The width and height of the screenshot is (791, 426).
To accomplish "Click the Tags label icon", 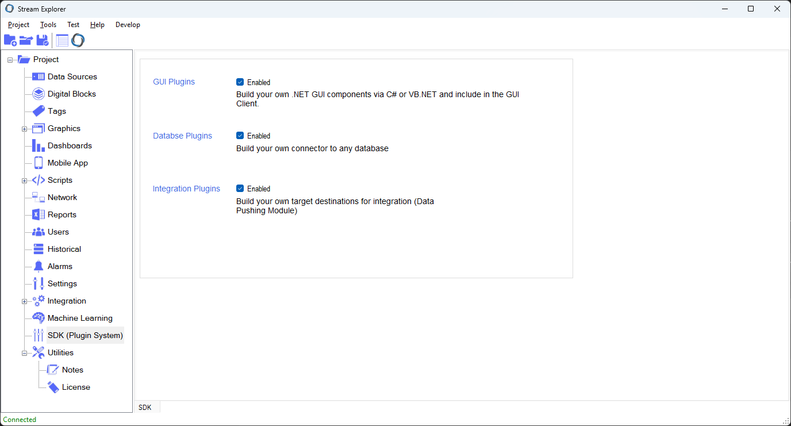I will click(39, 111).
